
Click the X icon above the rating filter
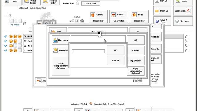(10, 16)
